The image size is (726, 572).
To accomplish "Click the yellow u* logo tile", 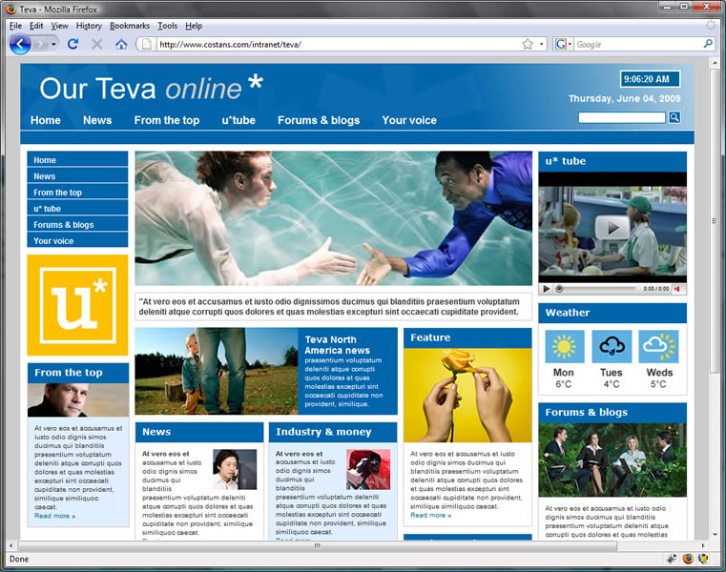I will [x=78, y=305].
